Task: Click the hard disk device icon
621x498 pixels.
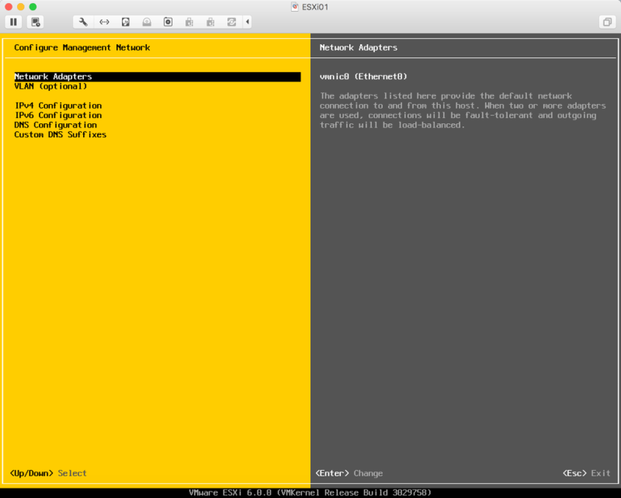Action: (x=125, y=22)
